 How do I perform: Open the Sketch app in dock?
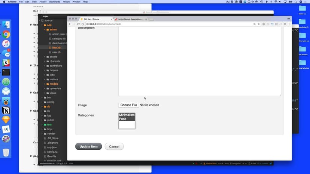coord(6,119)
